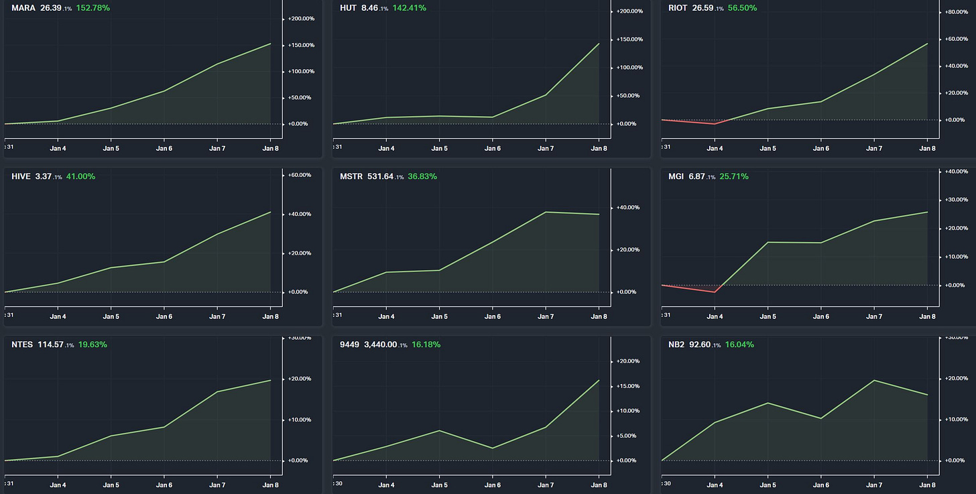
Task: Click the HUT ticker symbol
Action: 349,8
